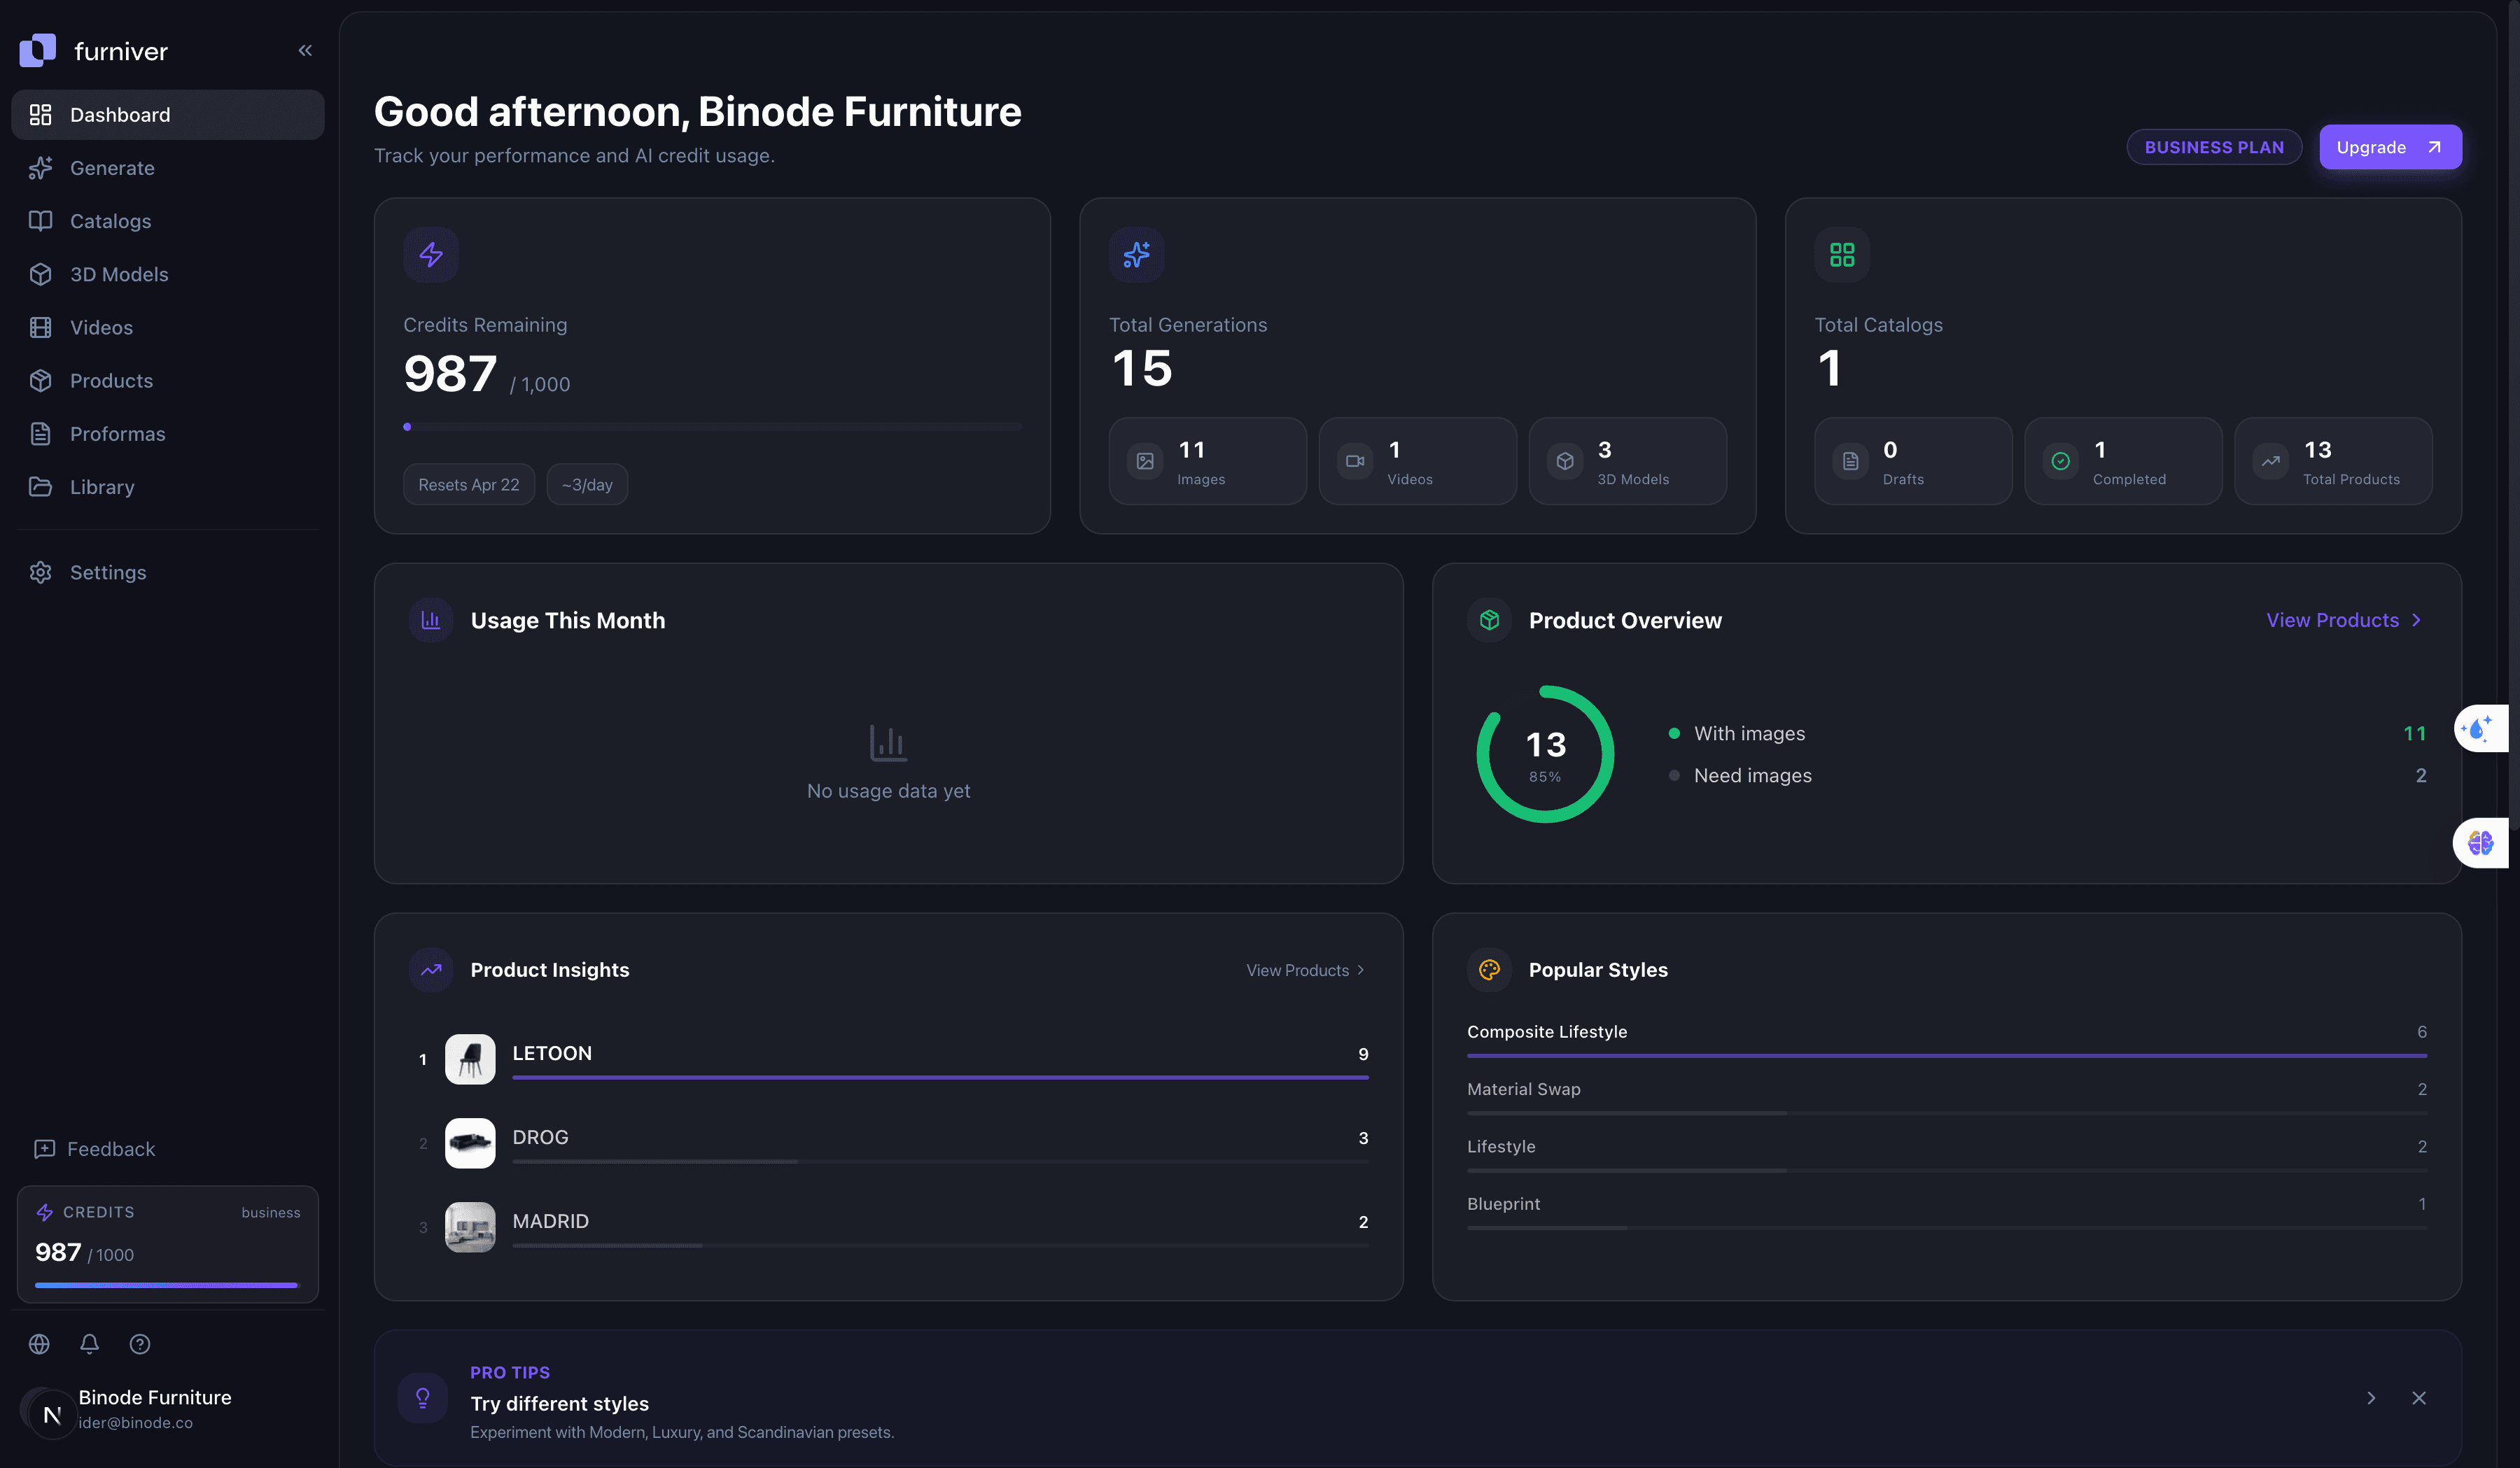
Task: Dismiss the Pro Tips banner
Action: pyautogui.click(x=2420, y=1398)
